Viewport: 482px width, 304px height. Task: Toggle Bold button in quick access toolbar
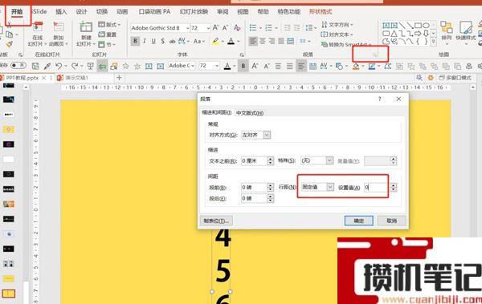243,66
